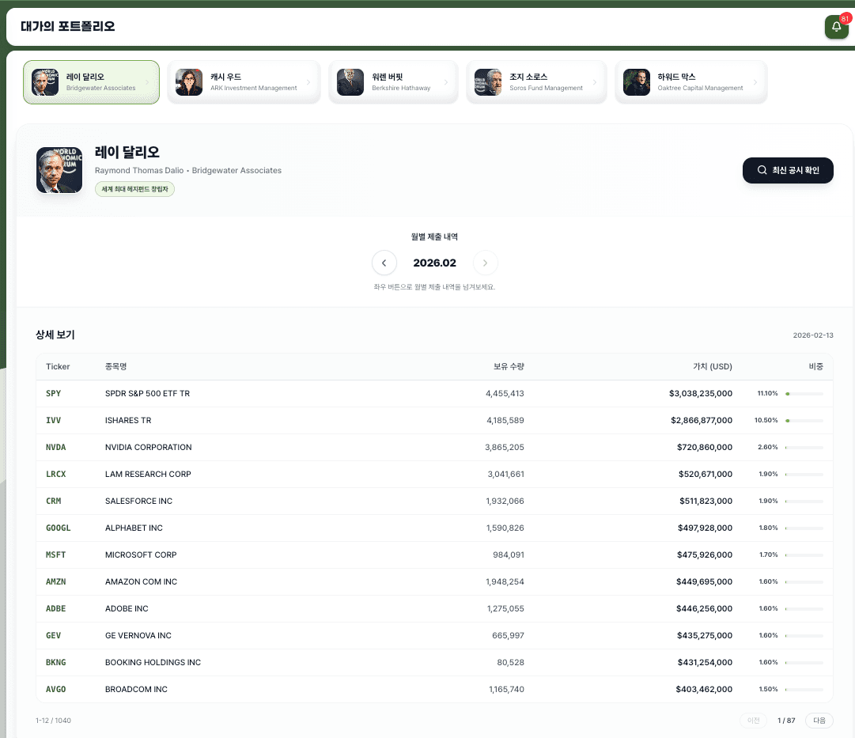Click the 캐시 우드 avatar thumbnail
The height and width of the screenshot is (738, 855).
pos(189,82)
